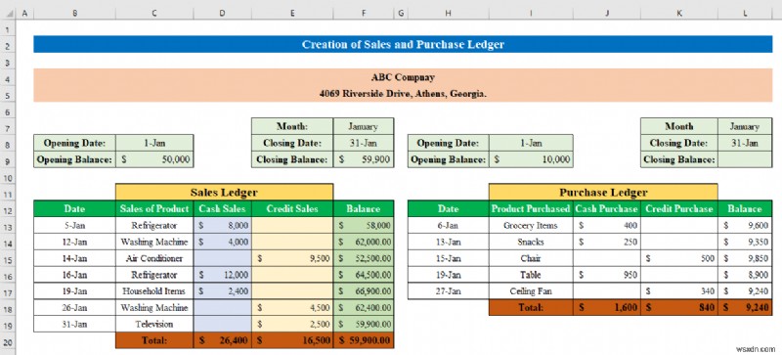Viewport: 782px width, 355px height.
Task: Select the 'Chair' cell
Action: (x=531, y=258)
